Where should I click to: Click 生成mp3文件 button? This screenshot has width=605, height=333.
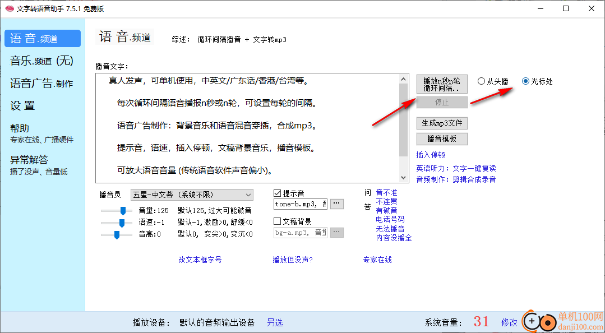442,123
